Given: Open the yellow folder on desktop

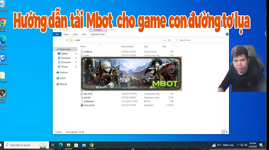Looking at the screenshot, I should (x=3, y=77).
